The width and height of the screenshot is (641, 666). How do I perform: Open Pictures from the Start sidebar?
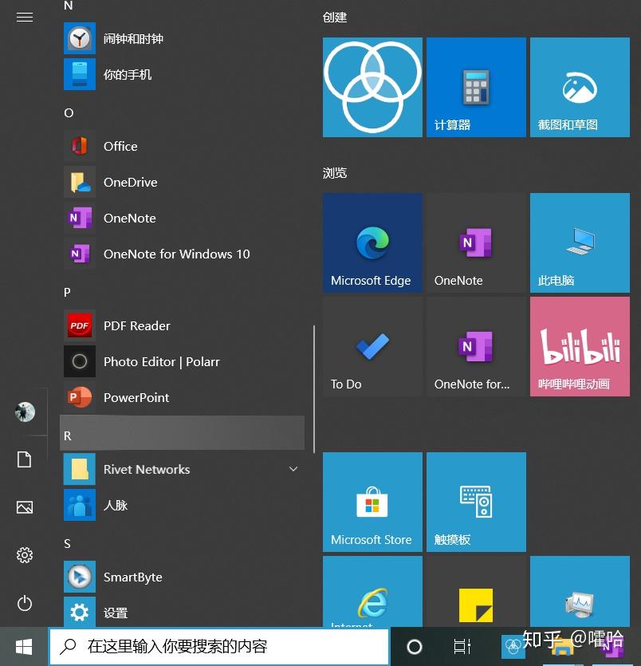pos(24,507)
